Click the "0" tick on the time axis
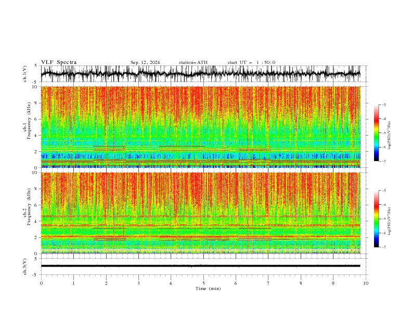Viewport: 412px width, 318px height. click(41, 283)
